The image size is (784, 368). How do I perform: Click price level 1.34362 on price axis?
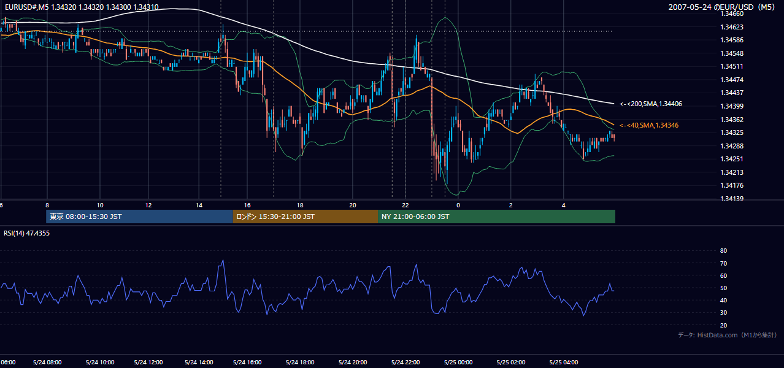732,120
